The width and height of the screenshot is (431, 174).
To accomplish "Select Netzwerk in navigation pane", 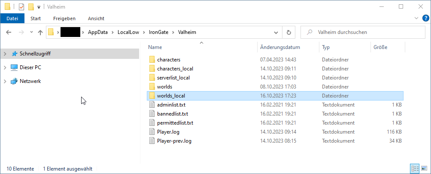I will coord(30,81).
